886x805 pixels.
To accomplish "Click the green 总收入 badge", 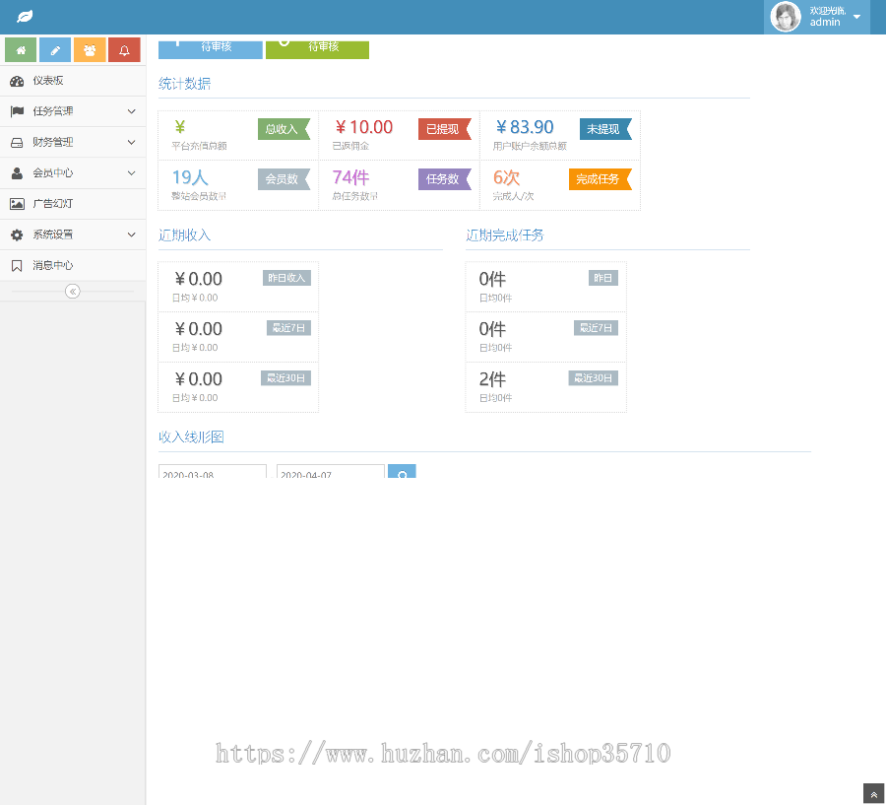I will pyautogui.click(x=284, y=129).
